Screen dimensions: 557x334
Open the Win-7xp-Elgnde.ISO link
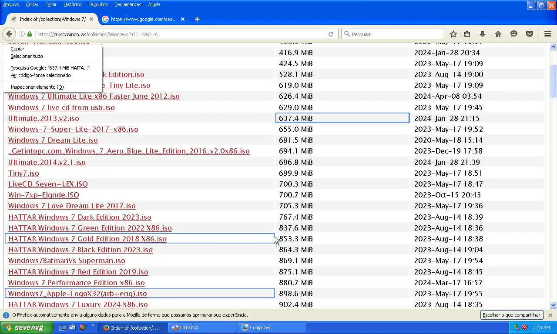point(44,195)
